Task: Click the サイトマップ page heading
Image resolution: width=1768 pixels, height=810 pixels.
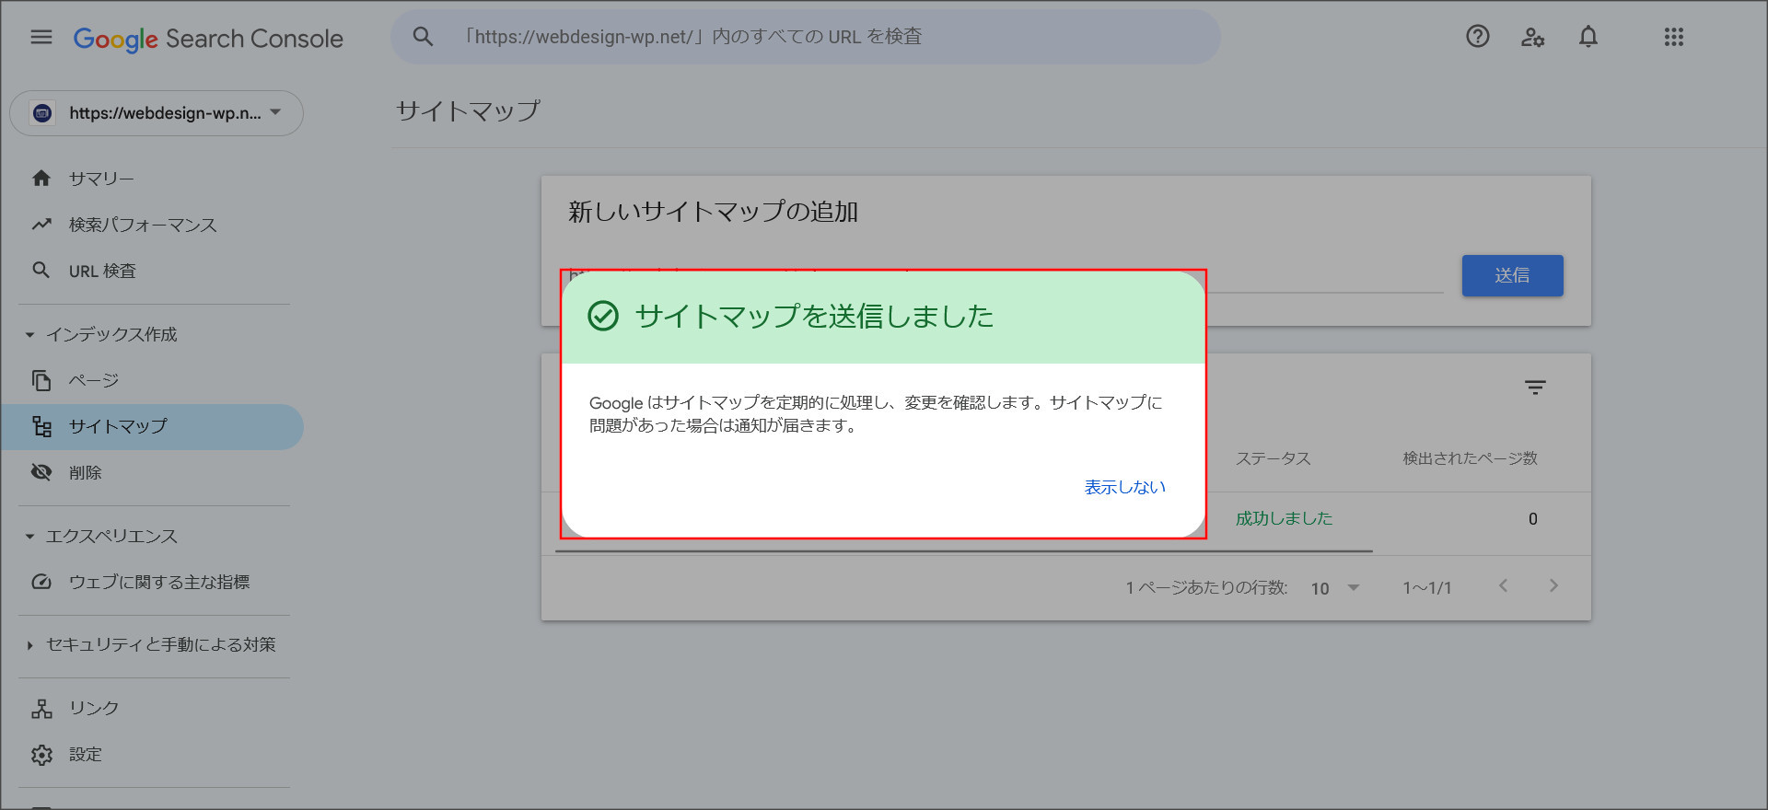Action: click(468, 111)
